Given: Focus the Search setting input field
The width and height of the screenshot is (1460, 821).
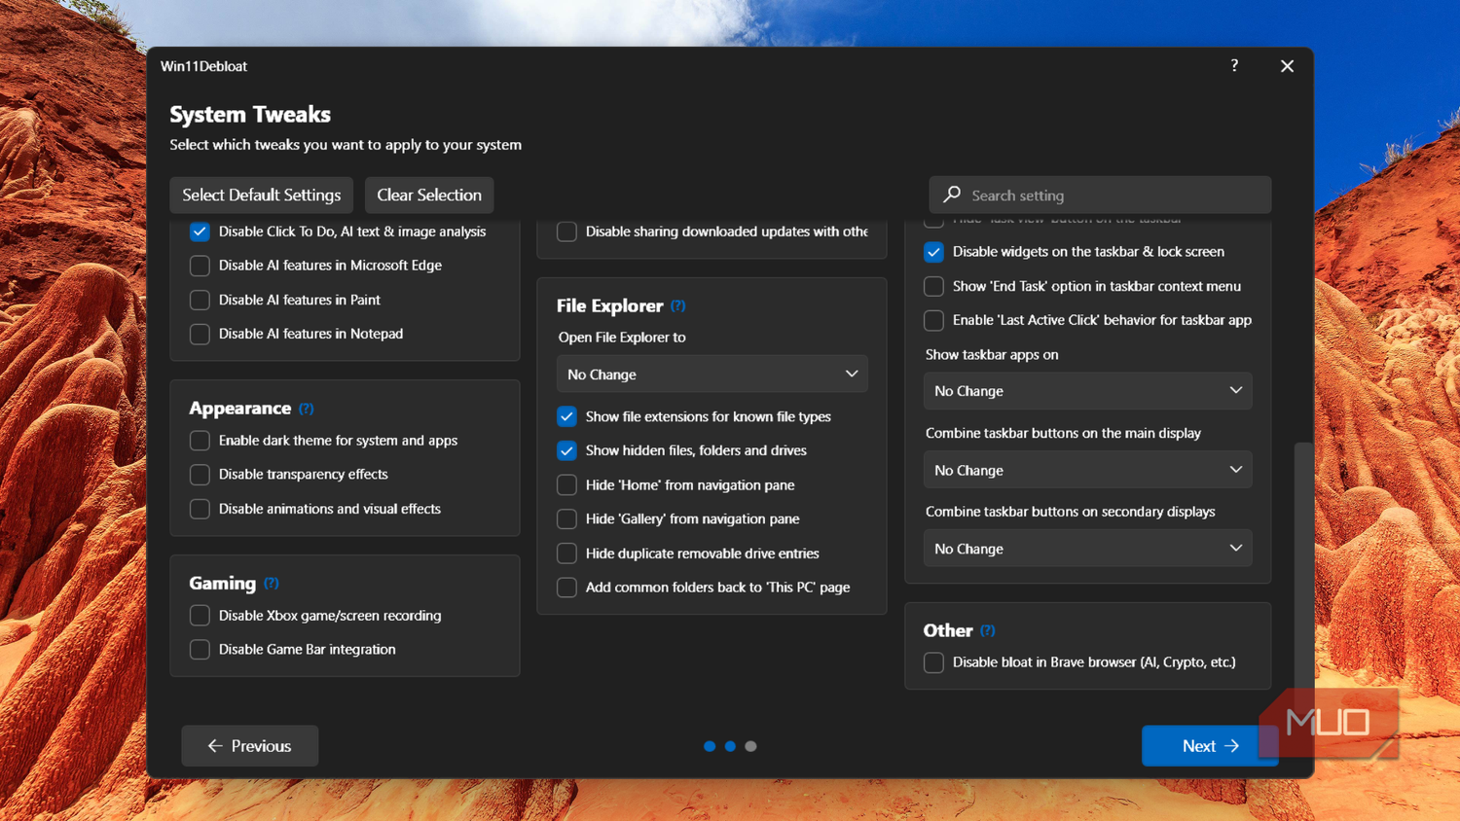Looking at the screenshot, I should (x=1100, y=195).
